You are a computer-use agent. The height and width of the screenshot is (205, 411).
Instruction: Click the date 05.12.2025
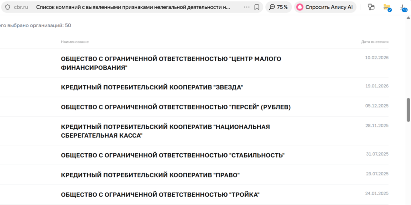(376, 106)
